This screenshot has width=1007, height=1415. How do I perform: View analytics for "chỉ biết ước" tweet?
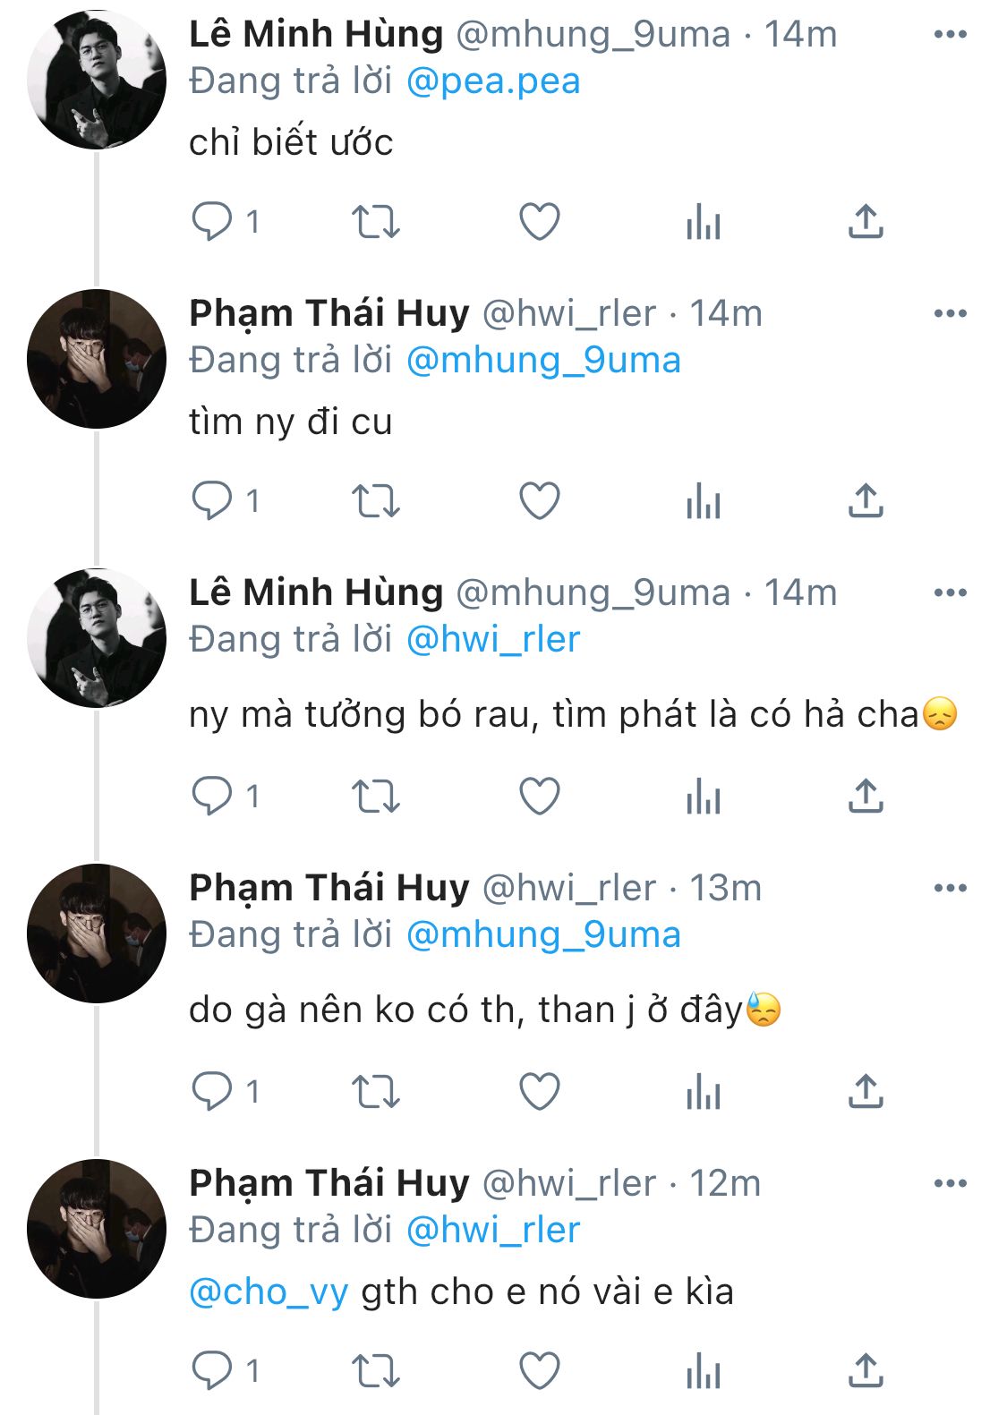coord(704,221)
